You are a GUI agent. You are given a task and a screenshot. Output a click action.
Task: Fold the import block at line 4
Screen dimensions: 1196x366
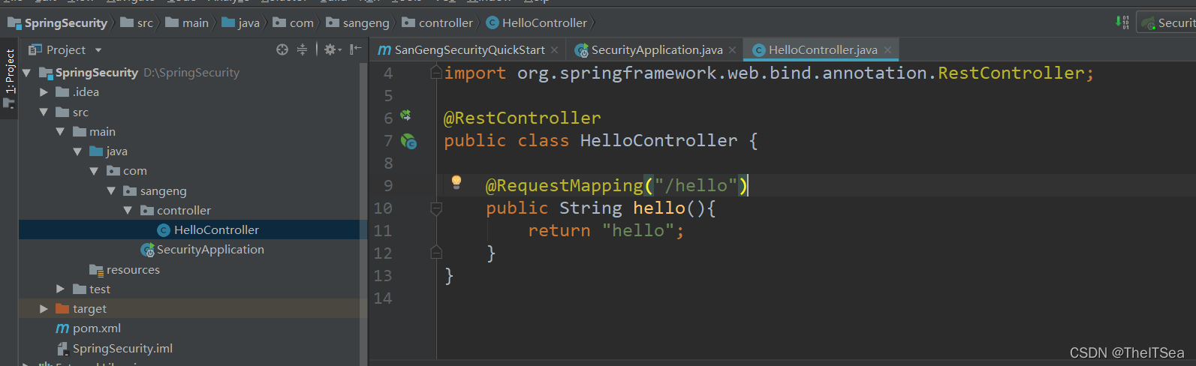click(436, 73)
